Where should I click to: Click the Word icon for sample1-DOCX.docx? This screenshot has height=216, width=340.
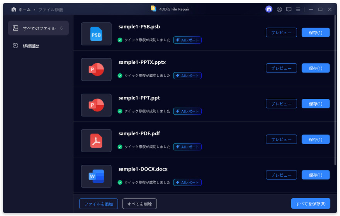pyautogui.click(x=96, y=176)
